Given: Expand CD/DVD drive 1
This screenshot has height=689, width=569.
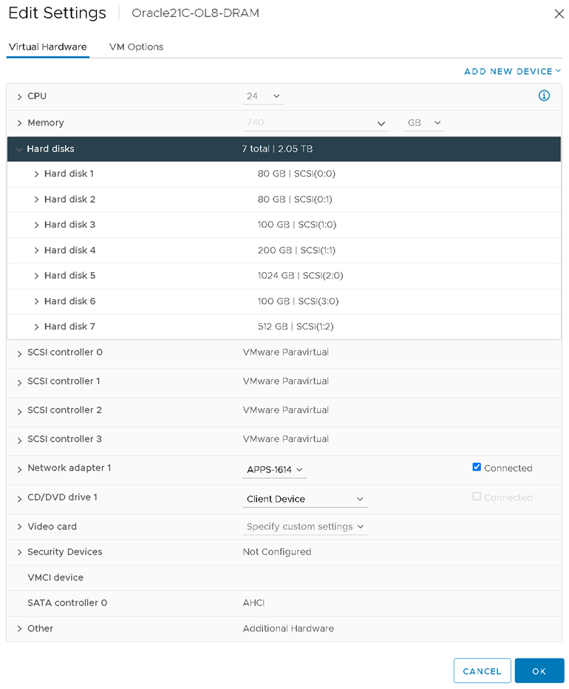Looking at the screenshot, I should (x=19, y=499).
